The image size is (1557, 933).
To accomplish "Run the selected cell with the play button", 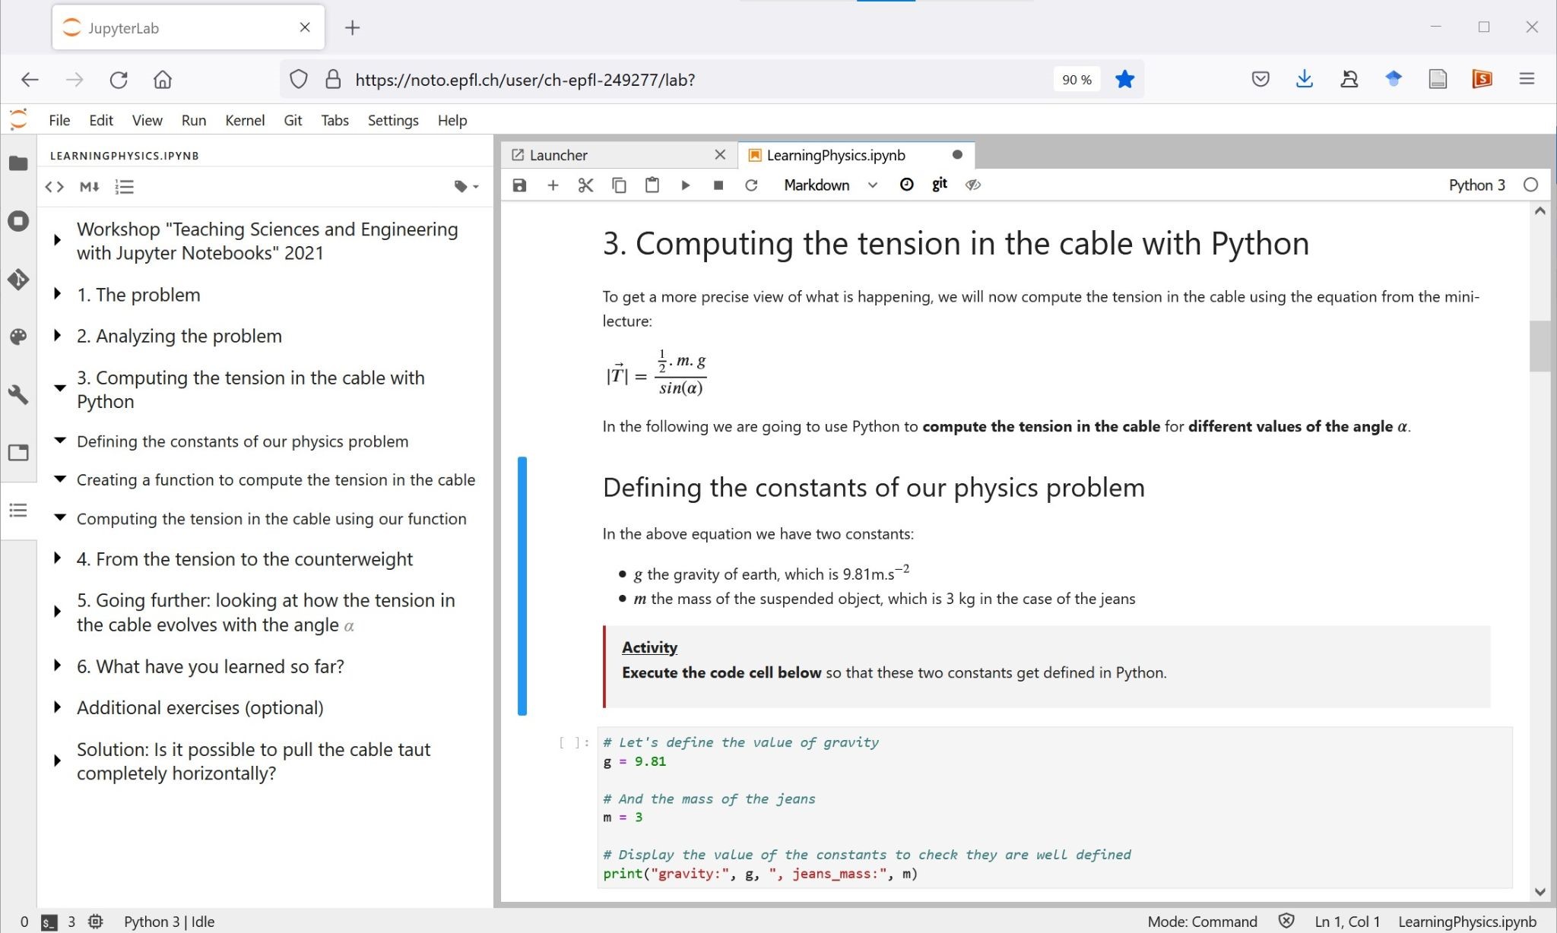I will [686, 185].
